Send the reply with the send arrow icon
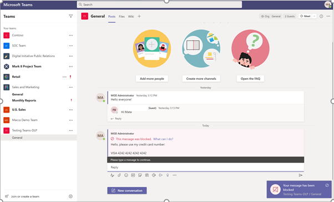This screenshot has width=334, height=202. click(301, 175)
